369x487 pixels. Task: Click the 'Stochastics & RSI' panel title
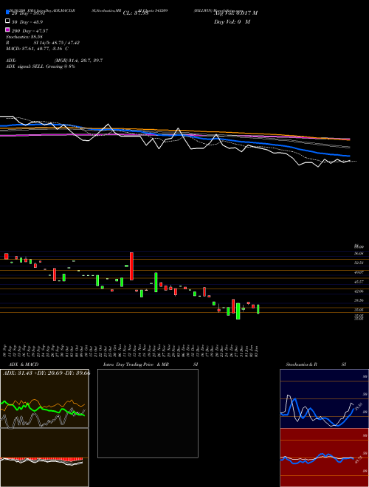click(x=316, y=365)
